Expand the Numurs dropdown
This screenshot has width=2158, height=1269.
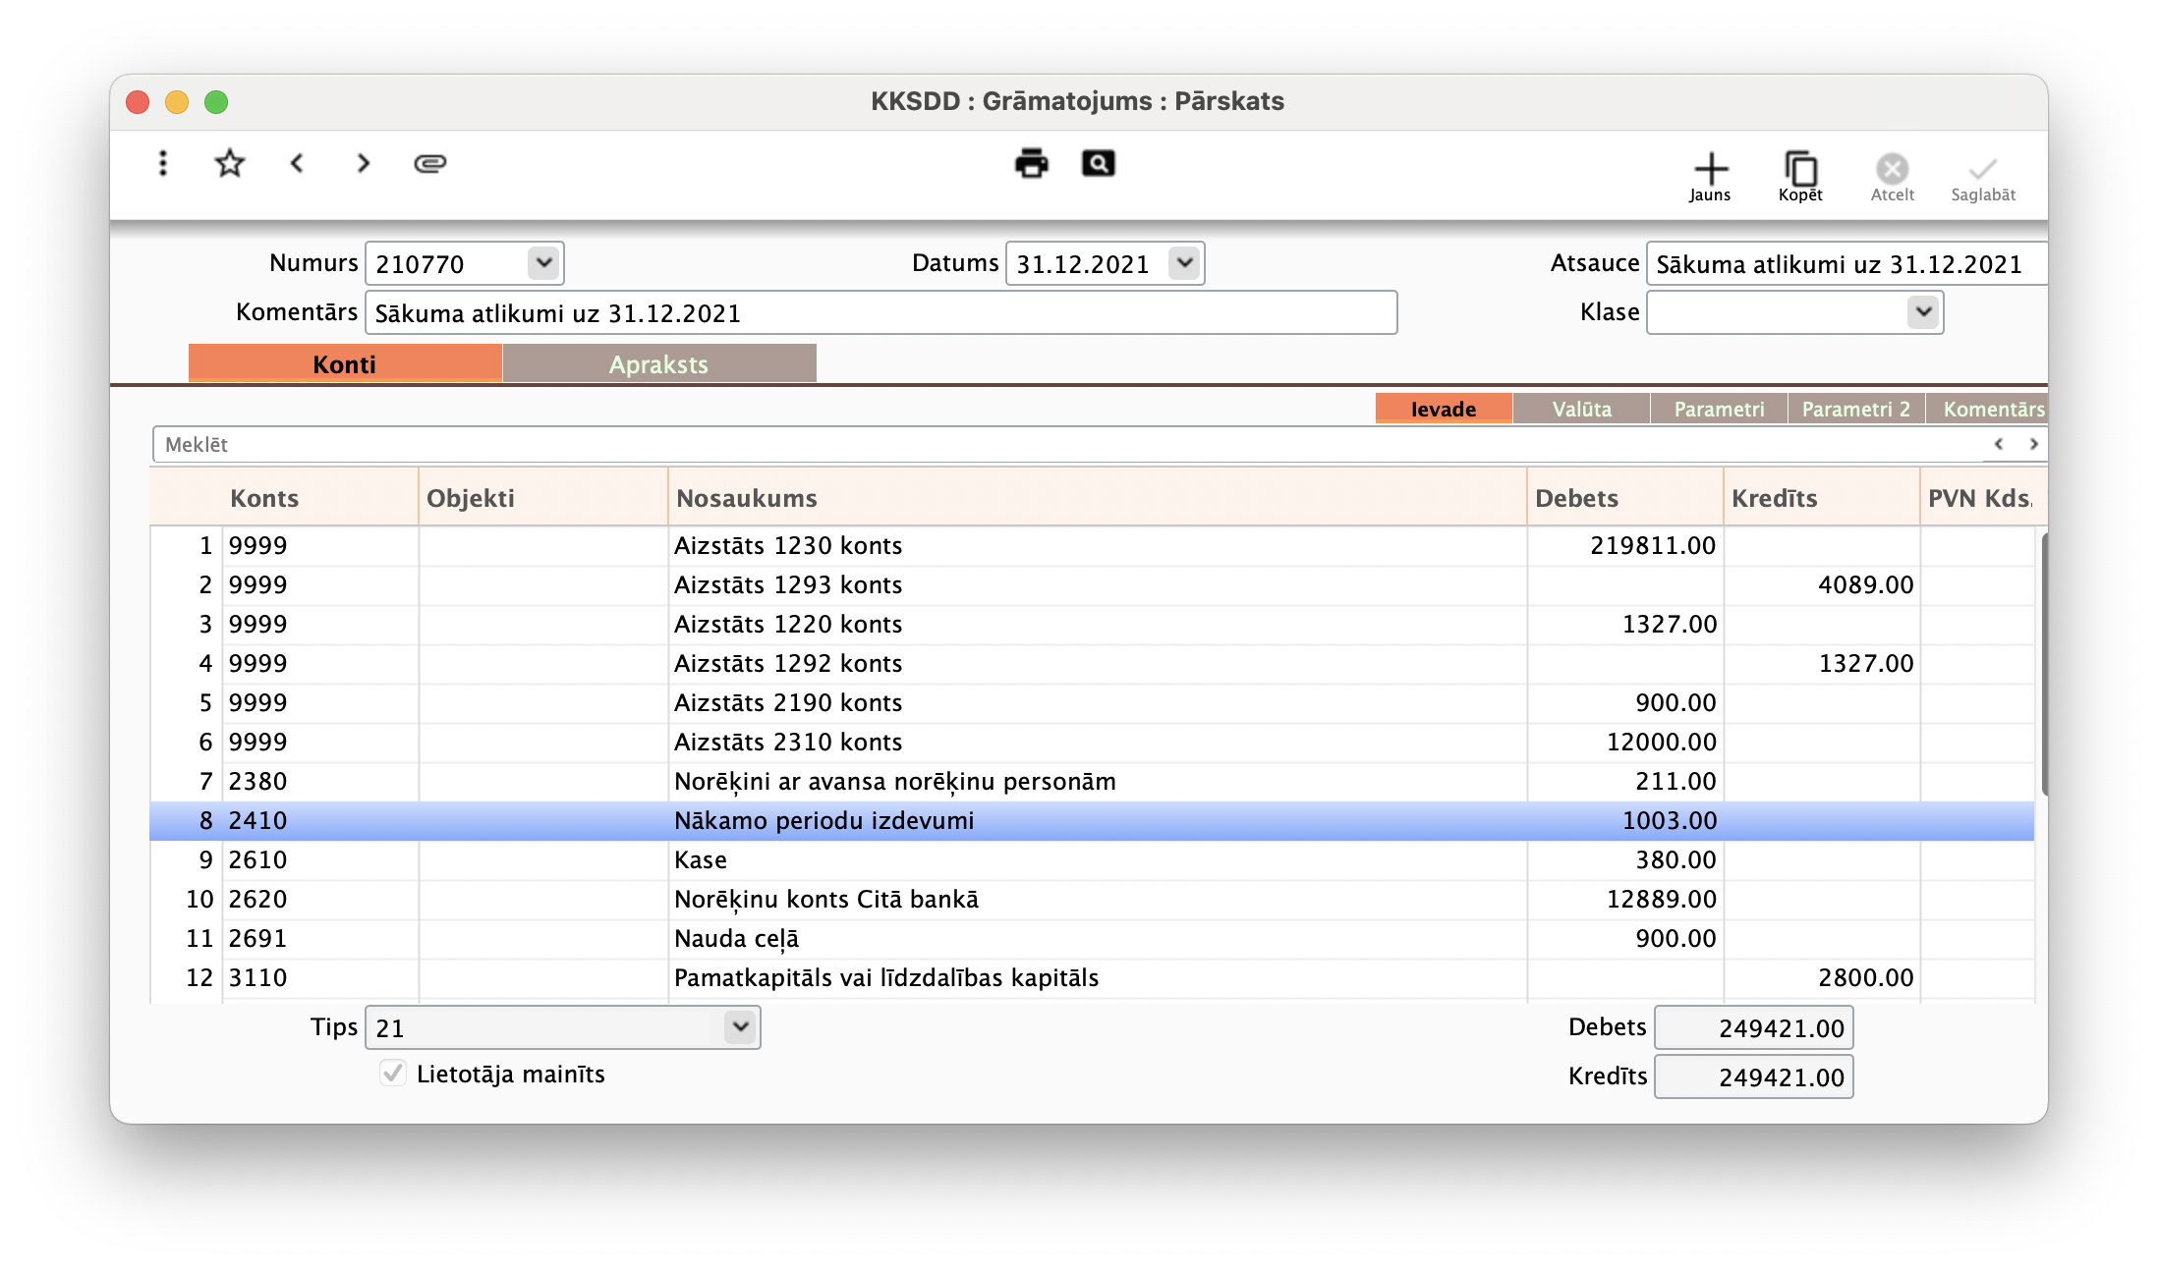(x=543, y=263)
